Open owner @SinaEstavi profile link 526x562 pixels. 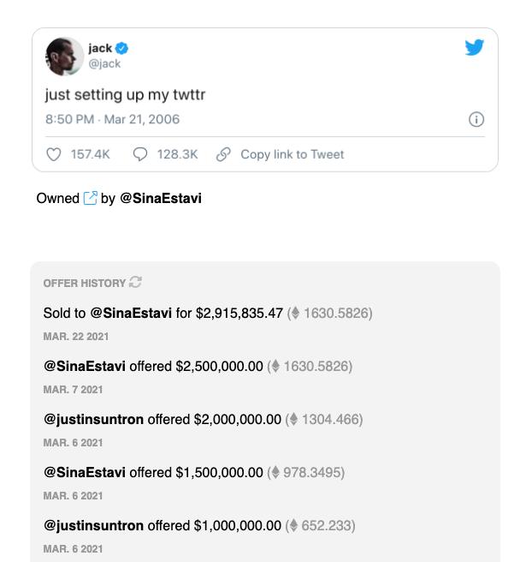[x=161, y=199]
